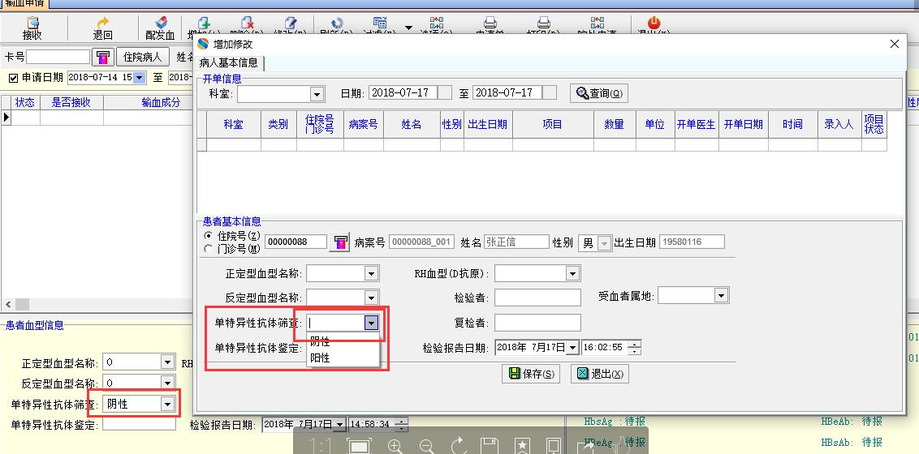The height and width of the screenshot is (454, 919).
Task: Open dialog's 正定型血型名称 dropdown
Action: pos(371,273)
